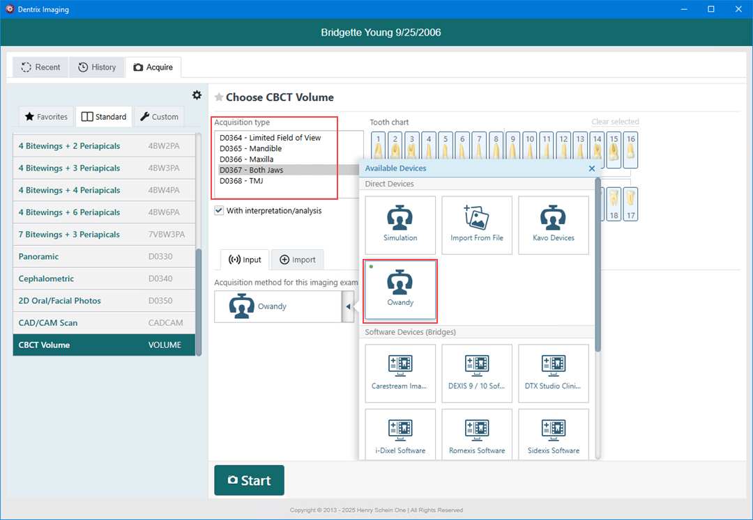753x520 pixels.
Task: Open the settings gear in the left panel
Action: tap(197, 95)
